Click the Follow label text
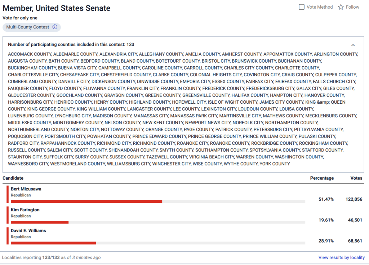This screenshot has height=265, width=369. click(352, 7)
